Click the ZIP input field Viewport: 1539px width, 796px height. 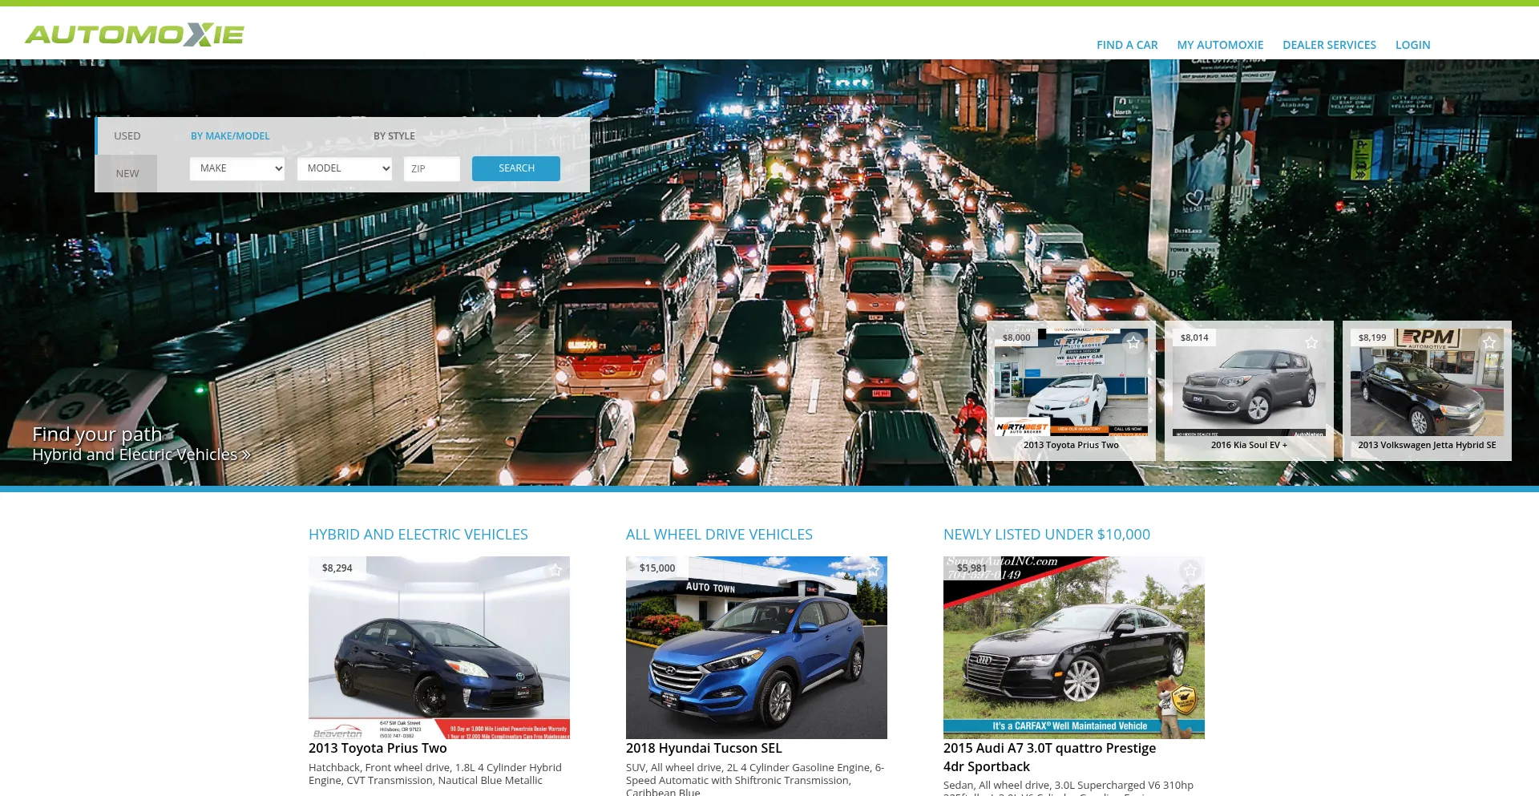point(432,168)
